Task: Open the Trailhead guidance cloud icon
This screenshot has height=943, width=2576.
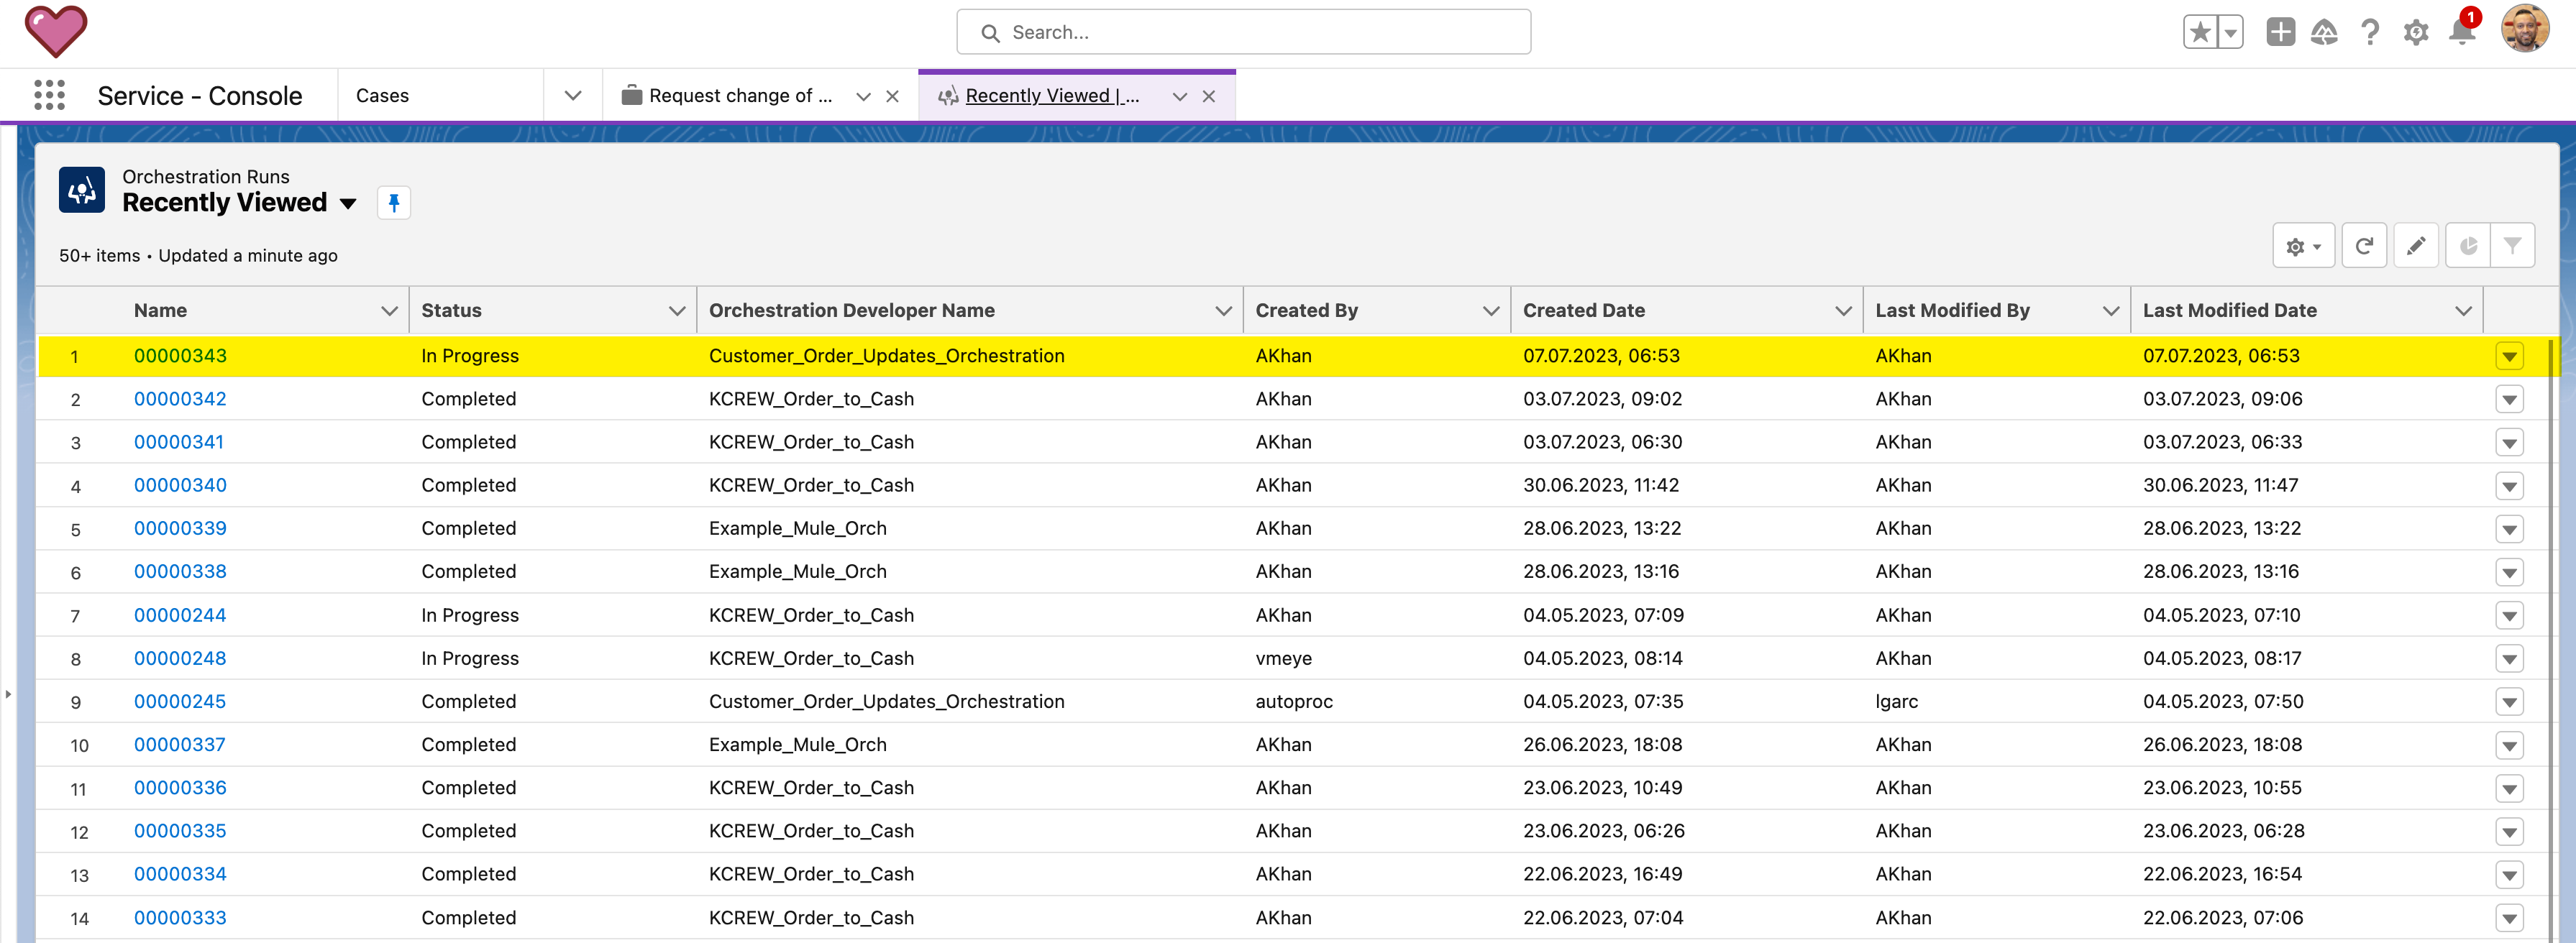Action: (x=2324, y=32)
